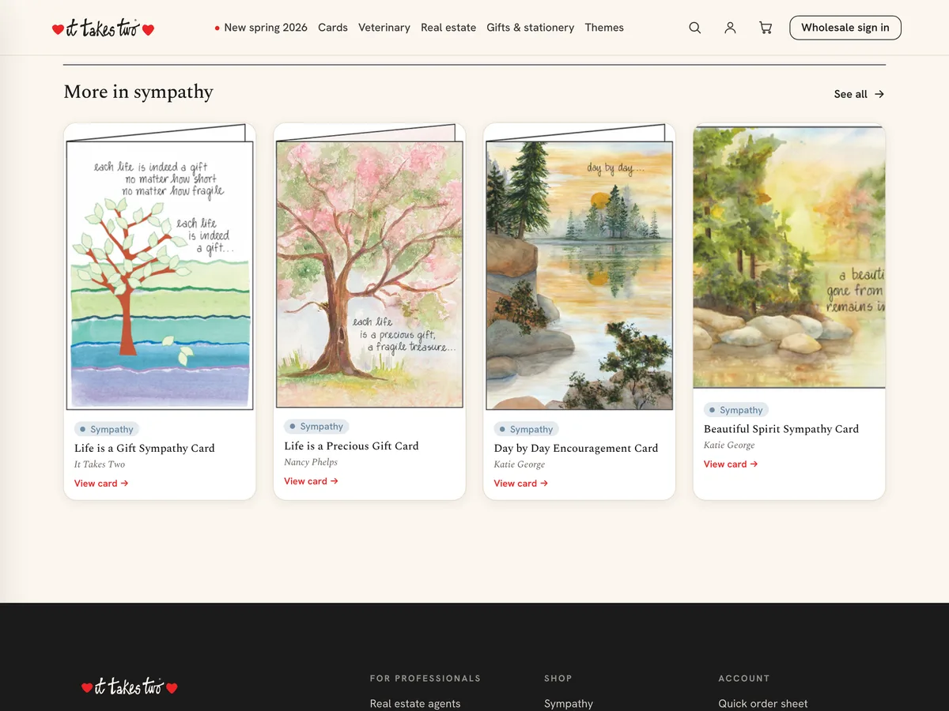949x711 pixels.
Task: Open footer Quick order sheet link
Action: (763, 703)
